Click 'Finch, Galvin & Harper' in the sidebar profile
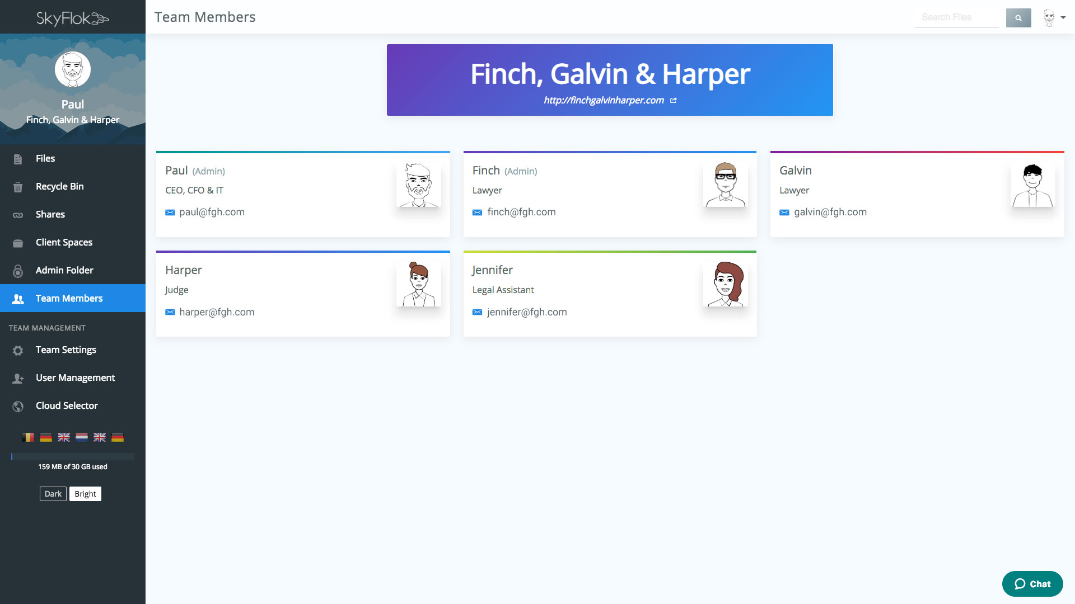1075x604 pixels. point(73,120)
